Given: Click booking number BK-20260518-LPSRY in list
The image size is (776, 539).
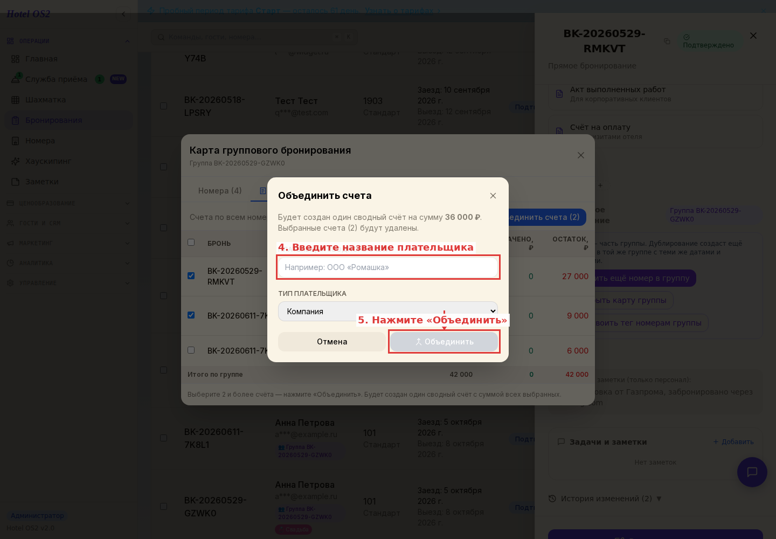Looking at the screenshot, I should (x=214, y=106).
